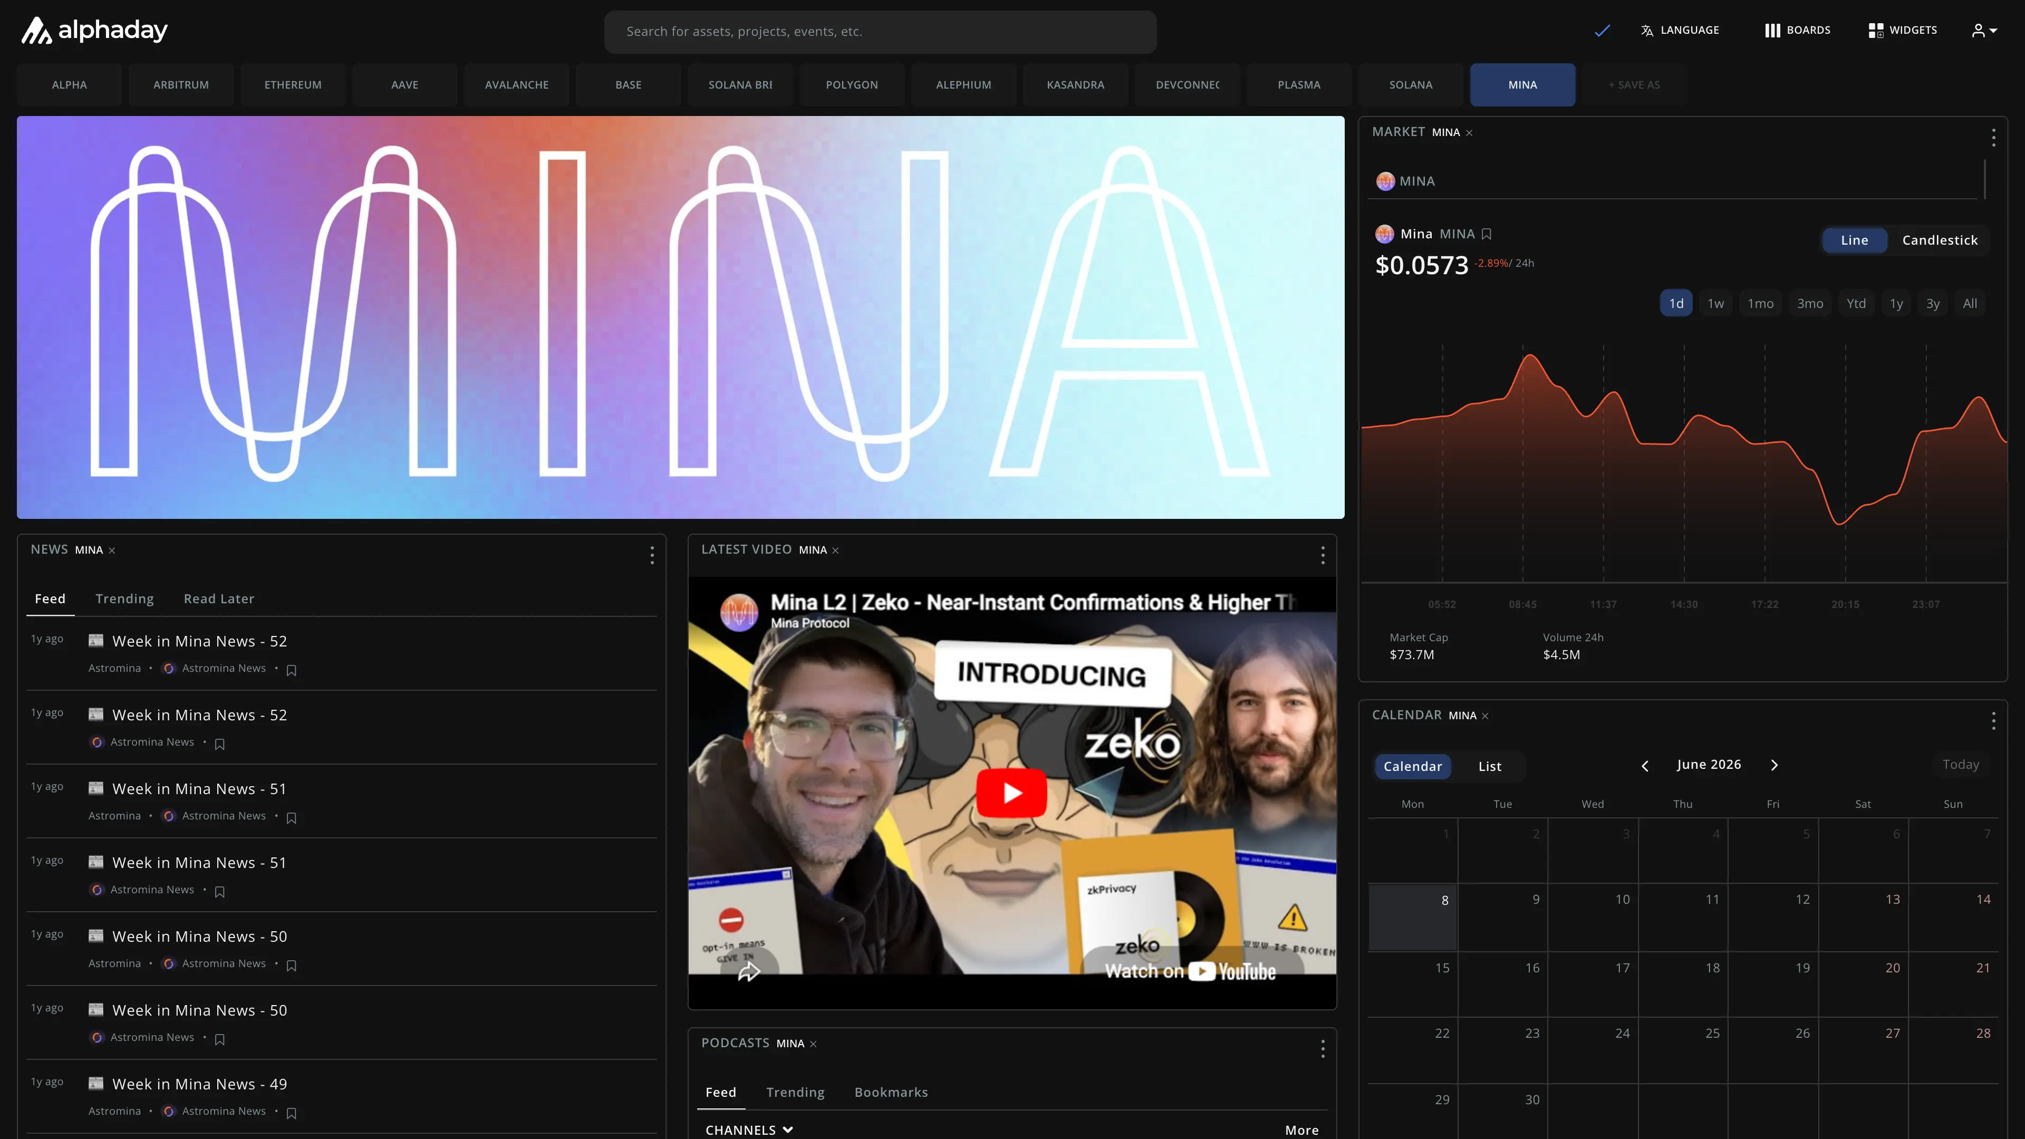Screen dimensions: 2025x1139
Task: Open Market widget options menu
Action: [1993, 138]
